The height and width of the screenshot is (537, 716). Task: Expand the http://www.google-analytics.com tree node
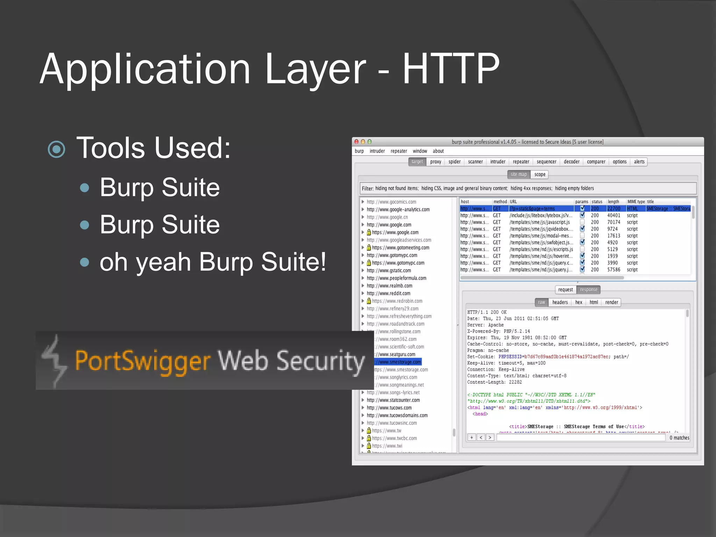pos(363,209)
